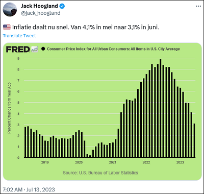Click the US flag emoji
The image size is (204, 194).
pos(7,27)
